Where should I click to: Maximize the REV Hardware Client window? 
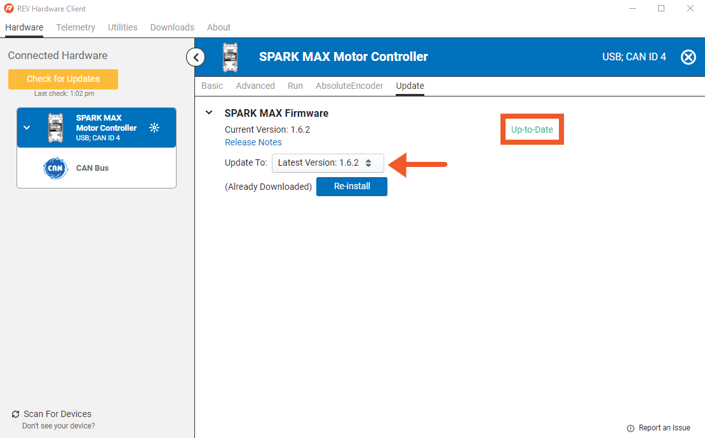click(661, 8)
